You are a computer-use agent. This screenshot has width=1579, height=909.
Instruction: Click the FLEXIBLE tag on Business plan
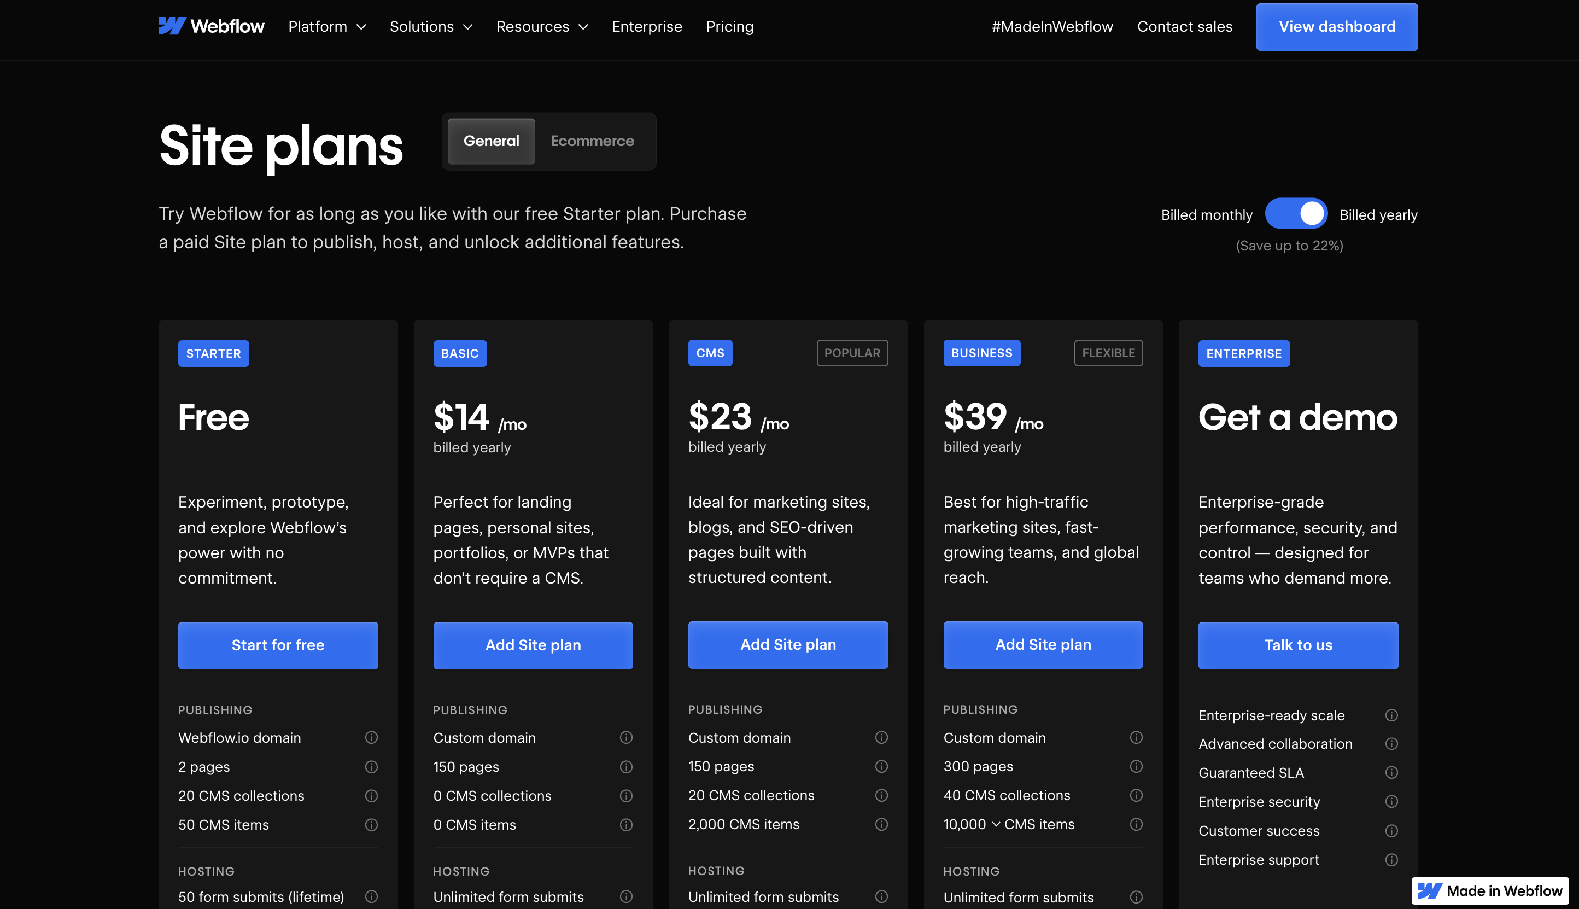point(1108,353)
